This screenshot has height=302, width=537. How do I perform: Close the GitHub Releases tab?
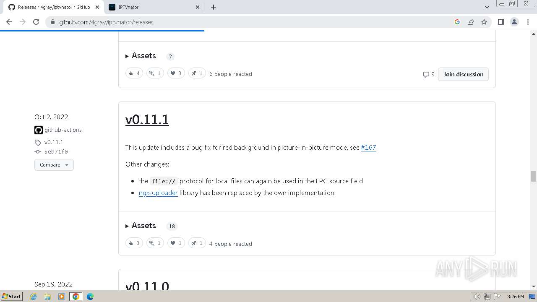(x=97, y=7)
